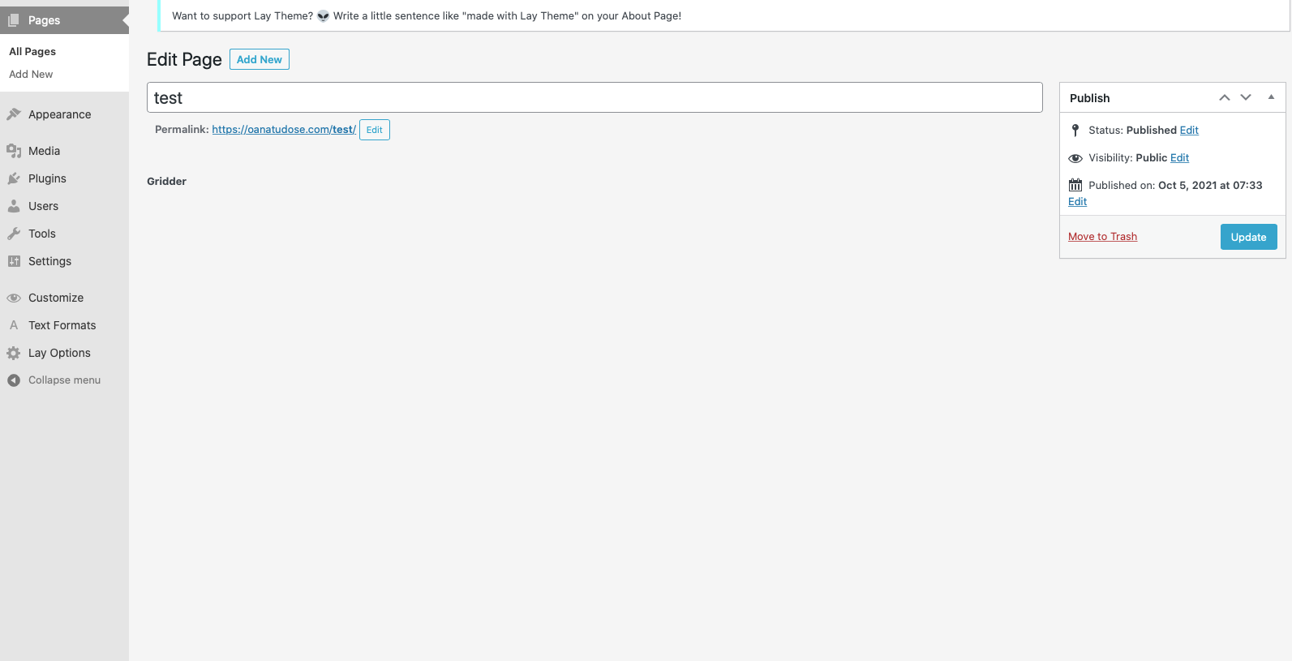Edit the page visibility setting
The image size is (1292, 661).
pyautogui.click(x=1179, y=158)
